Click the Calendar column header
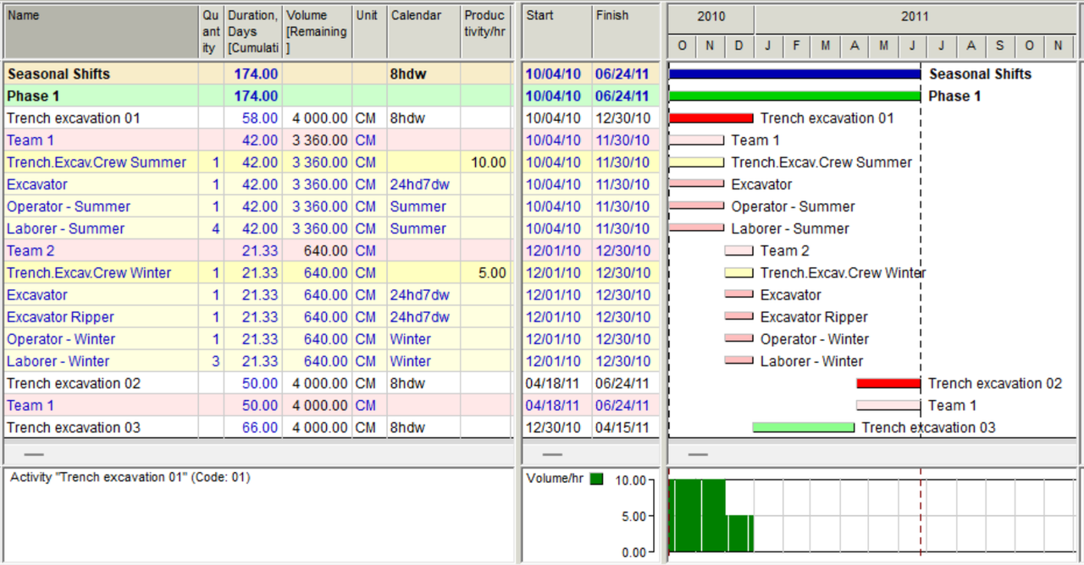The height and width of the screenshot is (565, 1084). tap(424, 31)
